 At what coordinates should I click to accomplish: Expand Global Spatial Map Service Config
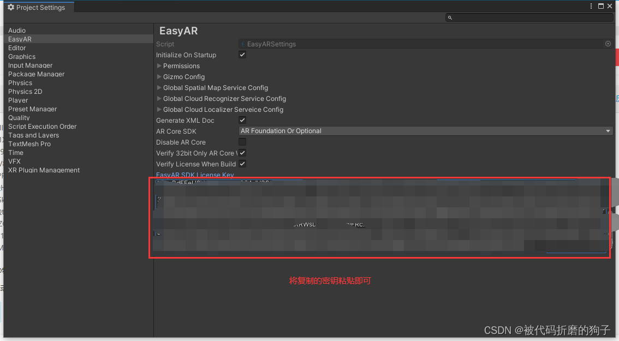pos(159,88)
